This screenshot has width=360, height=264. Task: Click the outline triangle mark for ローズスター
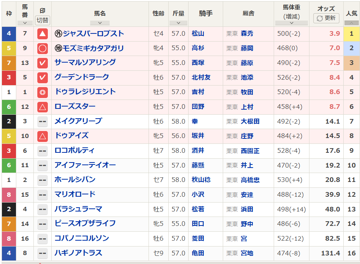42,107
